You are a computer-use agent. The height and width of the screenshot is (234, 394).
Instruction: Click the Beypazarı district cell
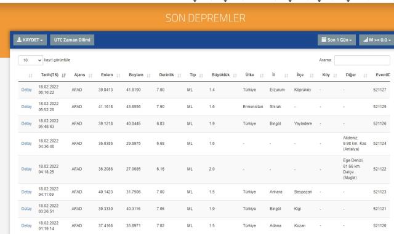303,192
